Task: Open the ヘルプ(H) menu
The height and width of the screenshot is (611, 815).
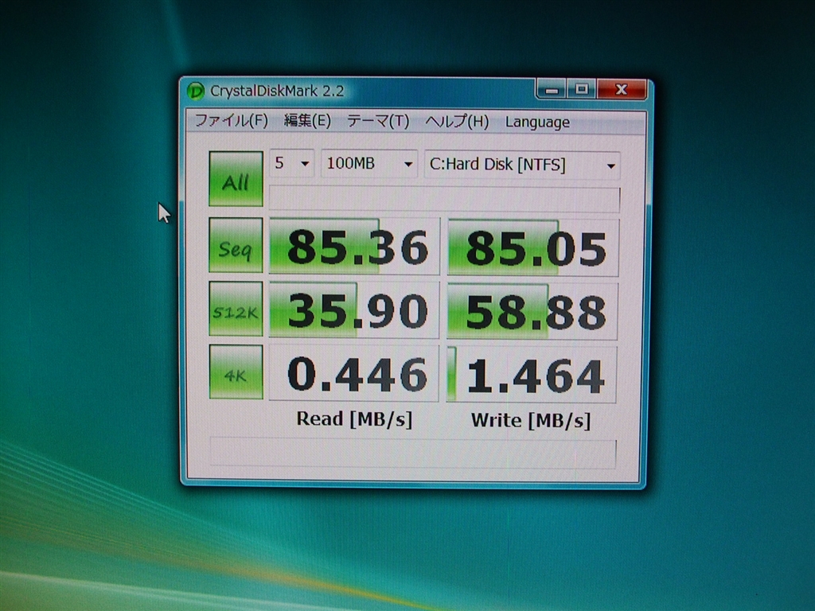Action: pos(457,122)
